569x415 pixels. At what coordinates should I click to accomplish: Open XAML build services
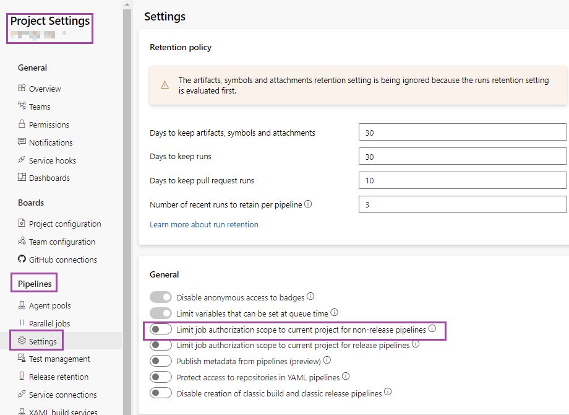(63, 412)
